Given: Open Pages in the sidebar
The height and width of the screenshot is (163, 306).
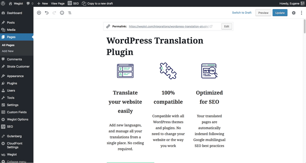Looking at the screenshot, I should click(x=17, y=37).
